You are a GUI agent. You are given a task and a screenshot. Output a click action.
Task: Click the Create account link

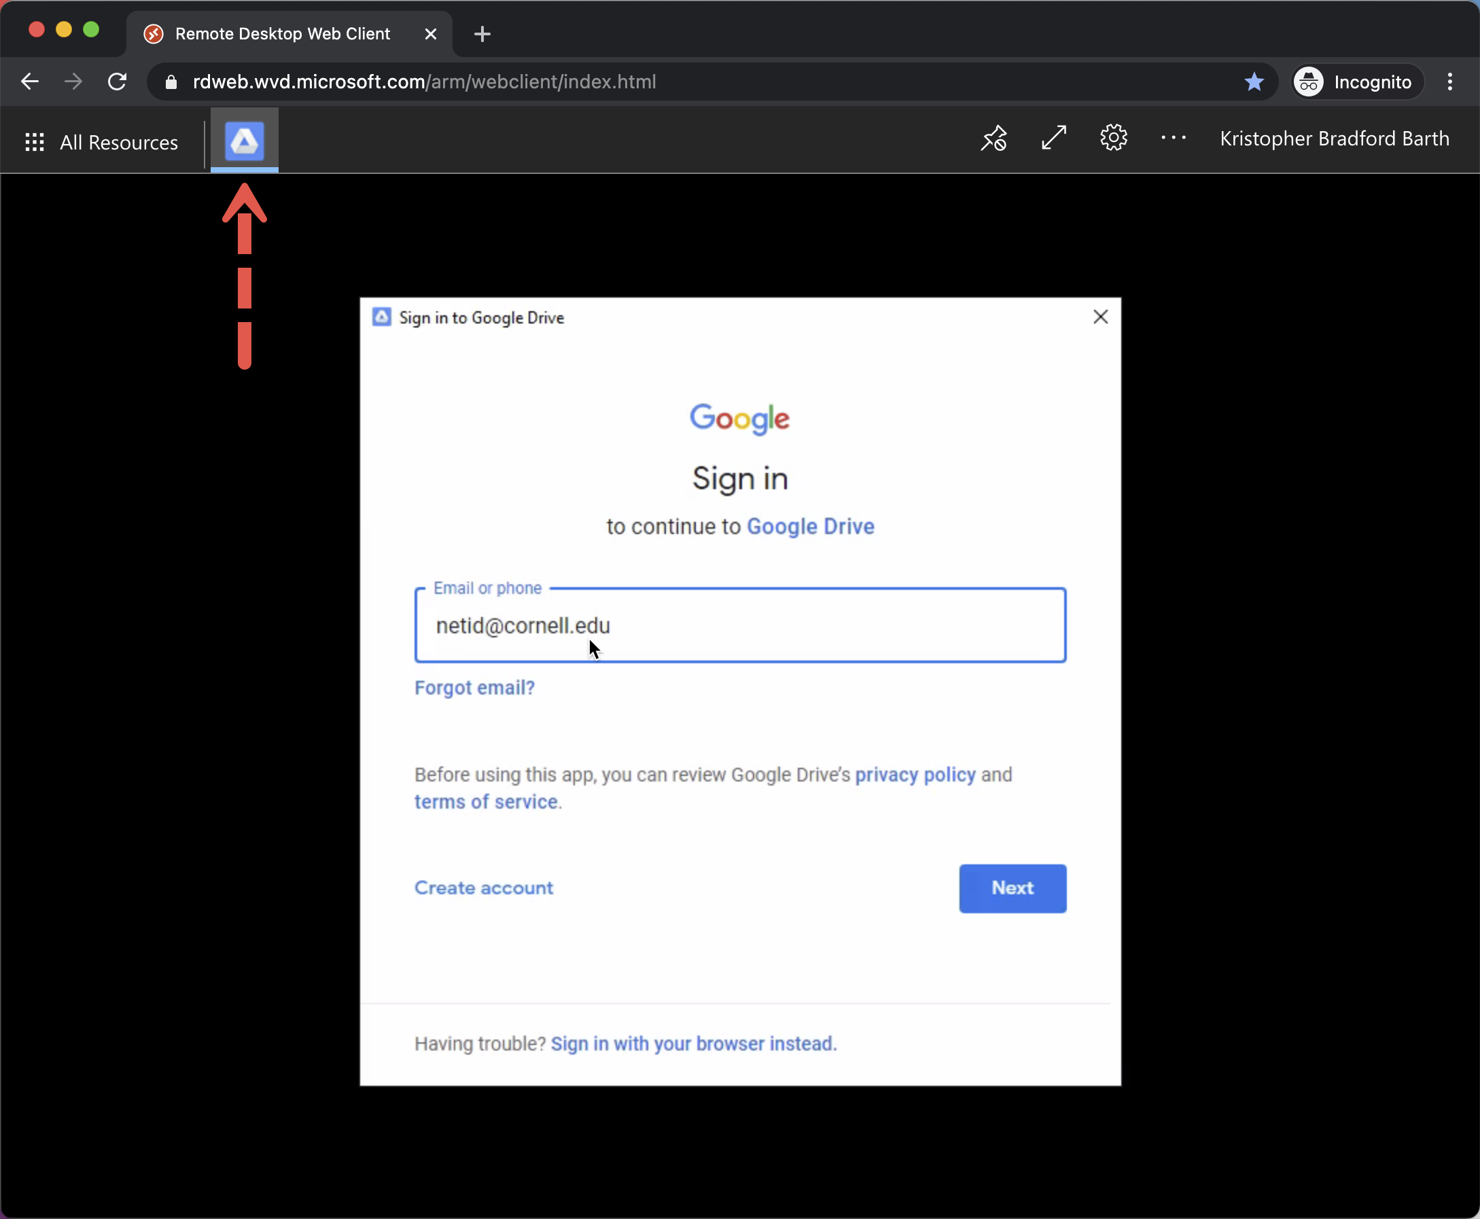[484, 887]
